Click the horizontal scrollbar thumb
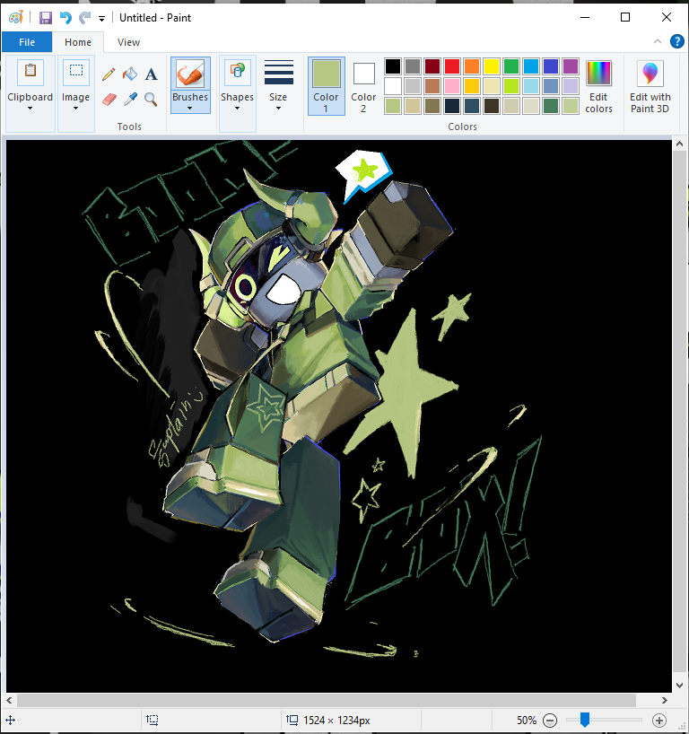Image resolution: width=689 pixels, height=734 pixels. (327, 700)
